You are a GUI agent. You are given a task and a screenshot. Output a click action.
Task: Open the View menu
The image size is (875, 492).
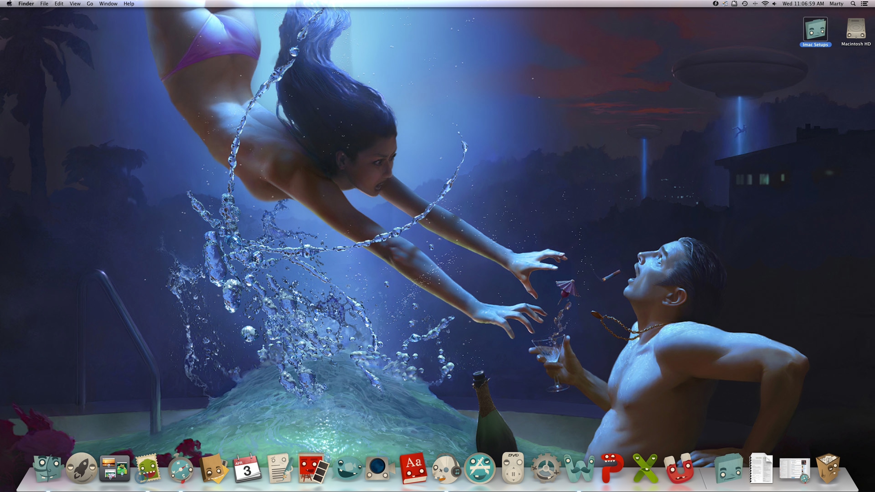tap(75, 4)
